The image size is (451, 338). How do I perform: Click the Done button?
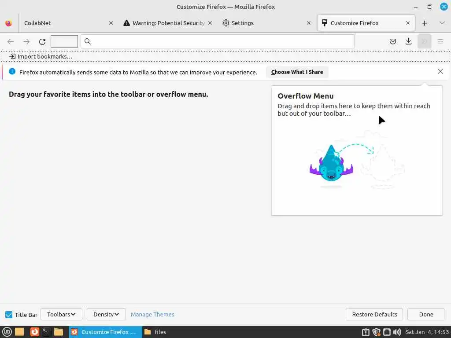426,314
